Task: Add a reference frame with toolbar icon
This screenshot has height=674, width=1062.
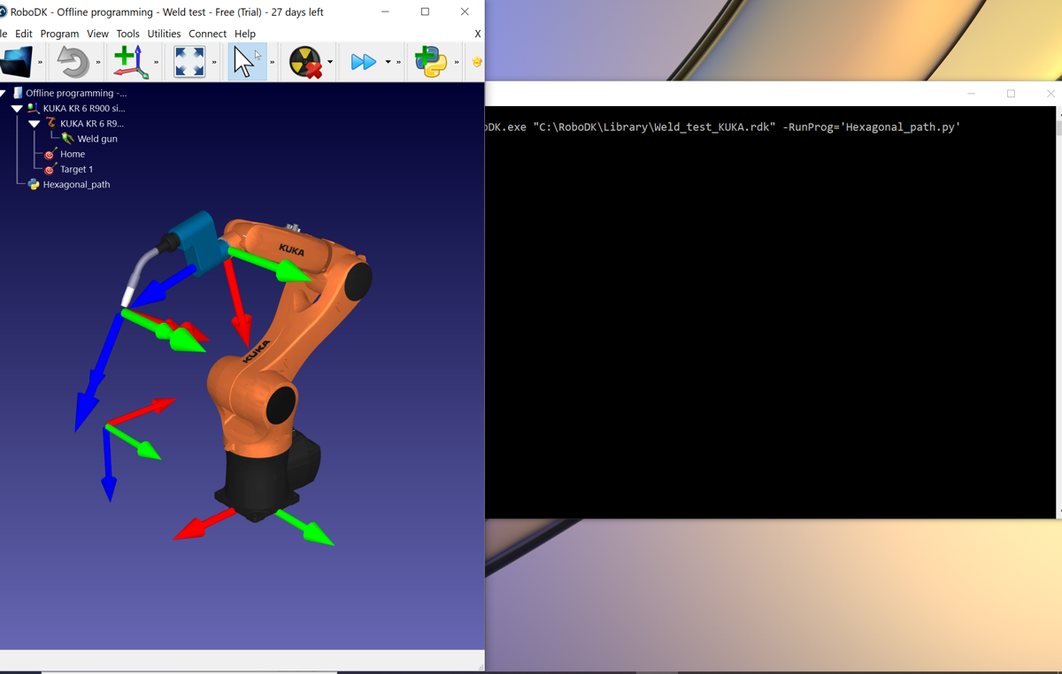Action: coord(130,62)
